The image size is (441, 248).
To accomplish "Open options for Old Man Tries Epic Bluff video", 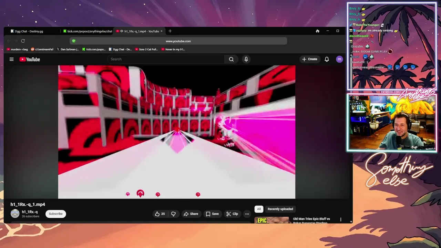I will coord(341,219).
